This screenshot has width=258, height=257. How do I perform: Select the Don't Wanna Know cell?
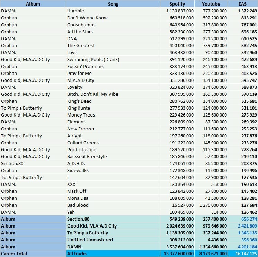point(113,18)
